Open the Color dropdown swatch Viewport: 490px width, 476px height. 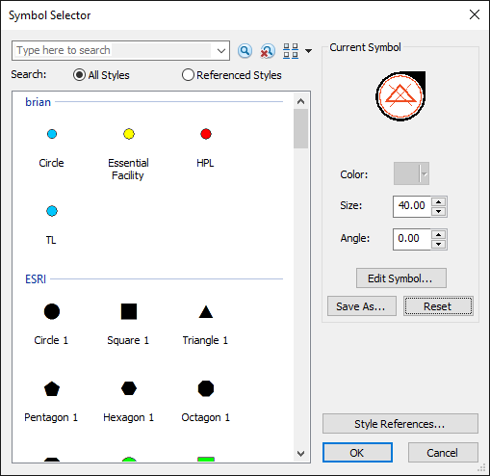411,173
